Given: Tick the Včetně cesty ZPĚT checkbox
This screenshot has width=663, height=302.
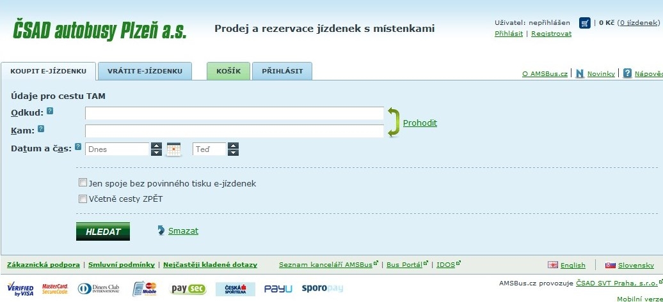Looking at the screenshot, I should click(x=83, y=199).
